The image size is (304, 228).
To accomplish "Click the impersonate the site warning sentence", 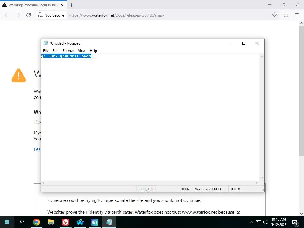I will tap(124, 200).
